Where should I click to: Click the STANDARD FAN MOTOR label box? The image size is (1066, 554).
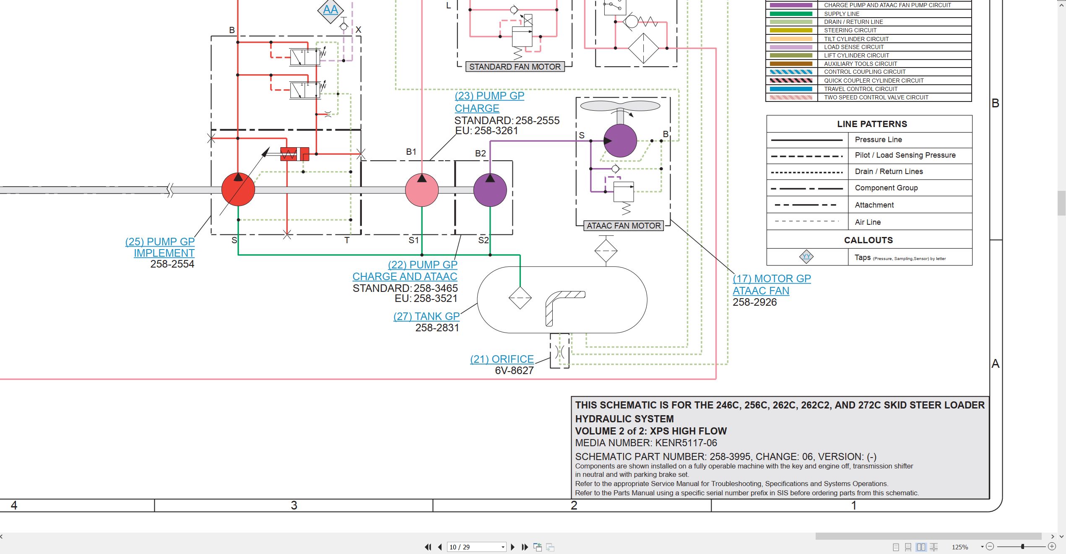coord(515,67)
